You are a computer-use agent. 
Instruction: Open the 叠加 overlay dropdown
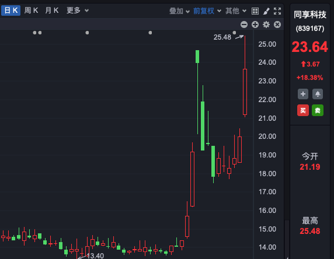(x=179, y=11)
